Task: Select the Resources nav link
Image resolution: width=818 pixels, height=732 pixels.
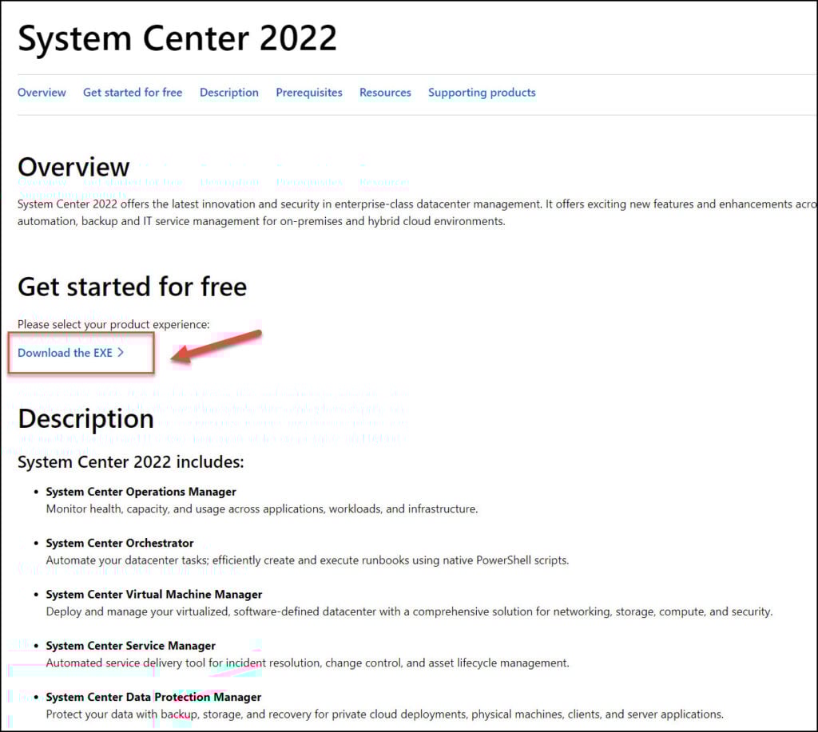Action: (x=385, y=93)
